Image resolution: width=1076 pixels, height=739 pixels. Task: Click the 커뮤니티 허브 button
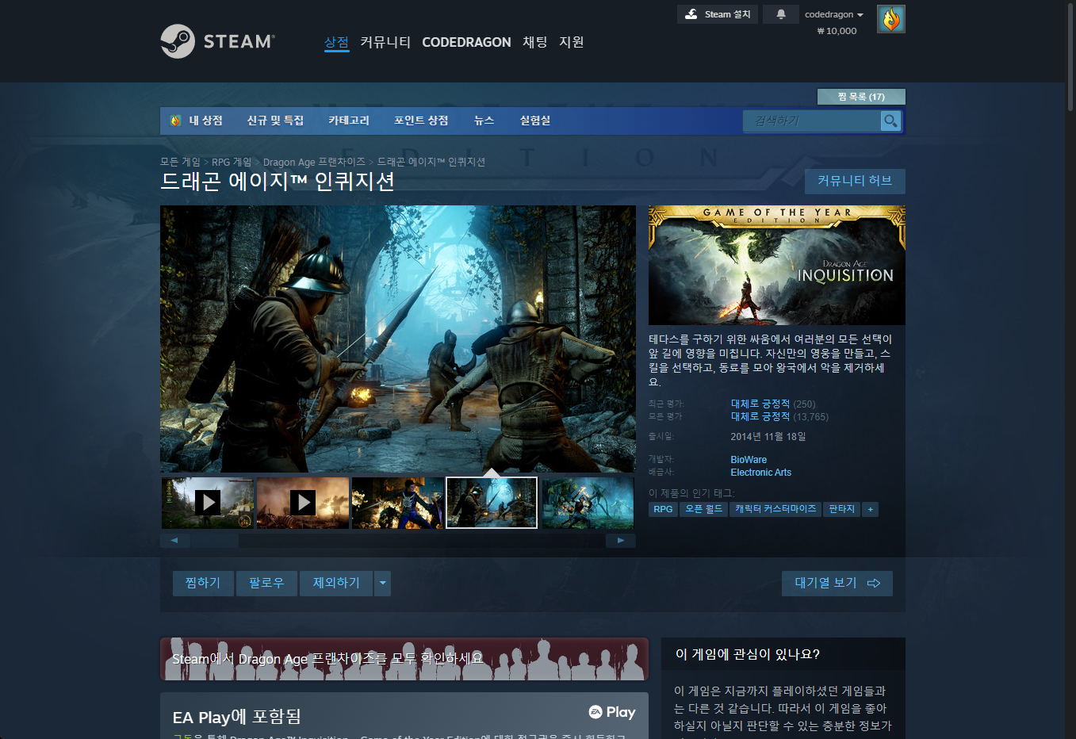coord(855,181)
